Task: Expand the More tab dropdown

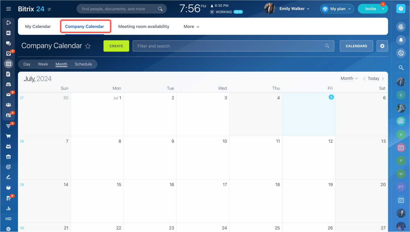Action: [x=191, y=27]
